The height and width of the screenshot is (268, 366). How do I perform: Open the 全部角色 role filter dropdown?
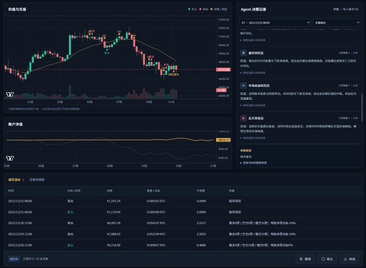coord(336,23)
